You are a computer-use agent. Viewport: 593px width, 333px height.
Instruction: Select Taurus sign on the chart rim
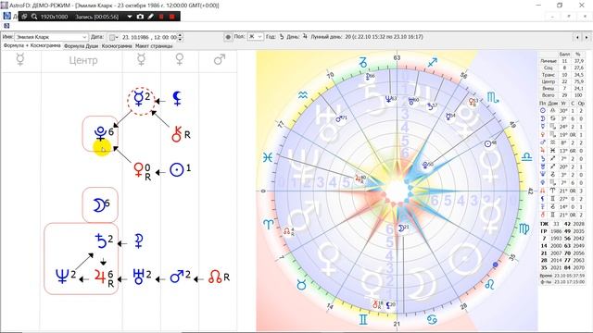coord(301,285)
